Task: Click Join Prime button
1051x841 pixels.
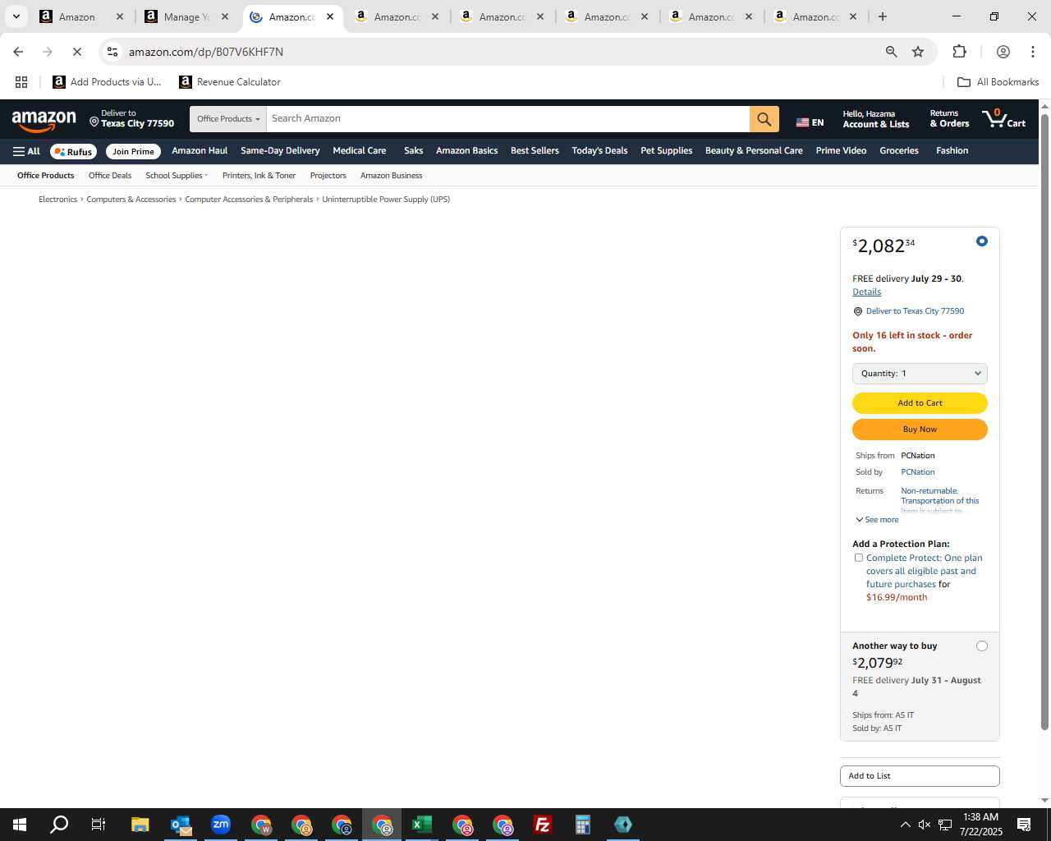Action: pyautogui.click(x=133, y=151)
